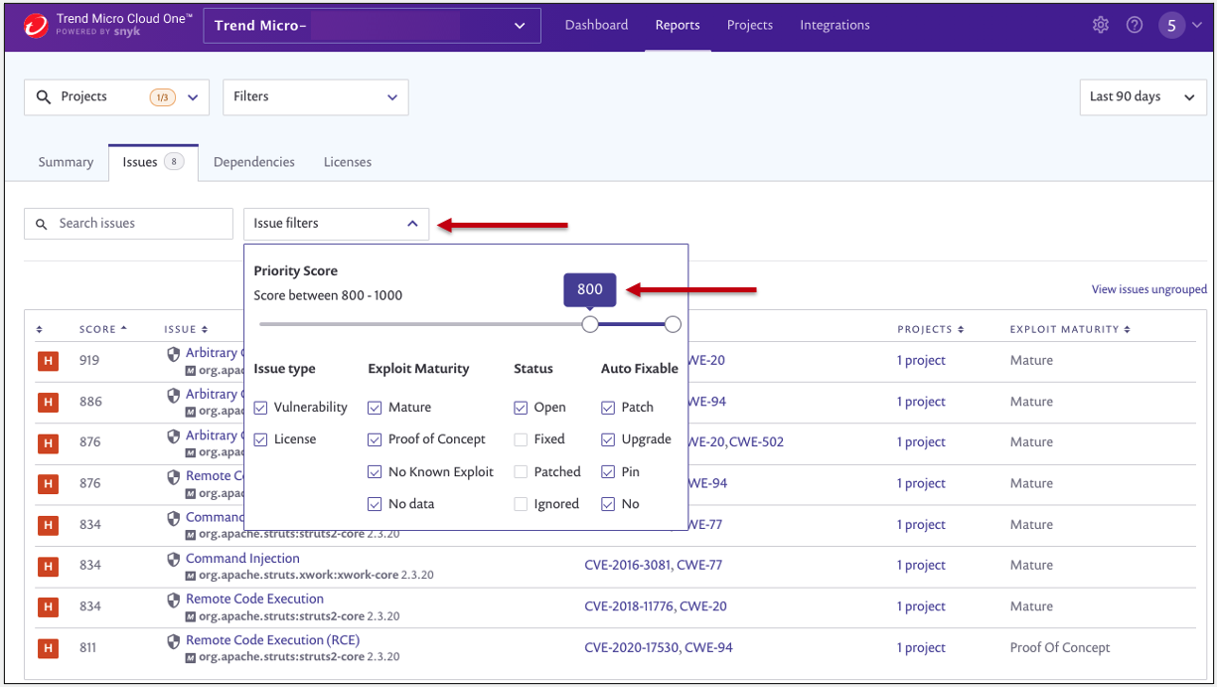Toggle the Proof of Concept checkbox
Image resolution: width=1217 pixels, height=687 pixels.
375,439
